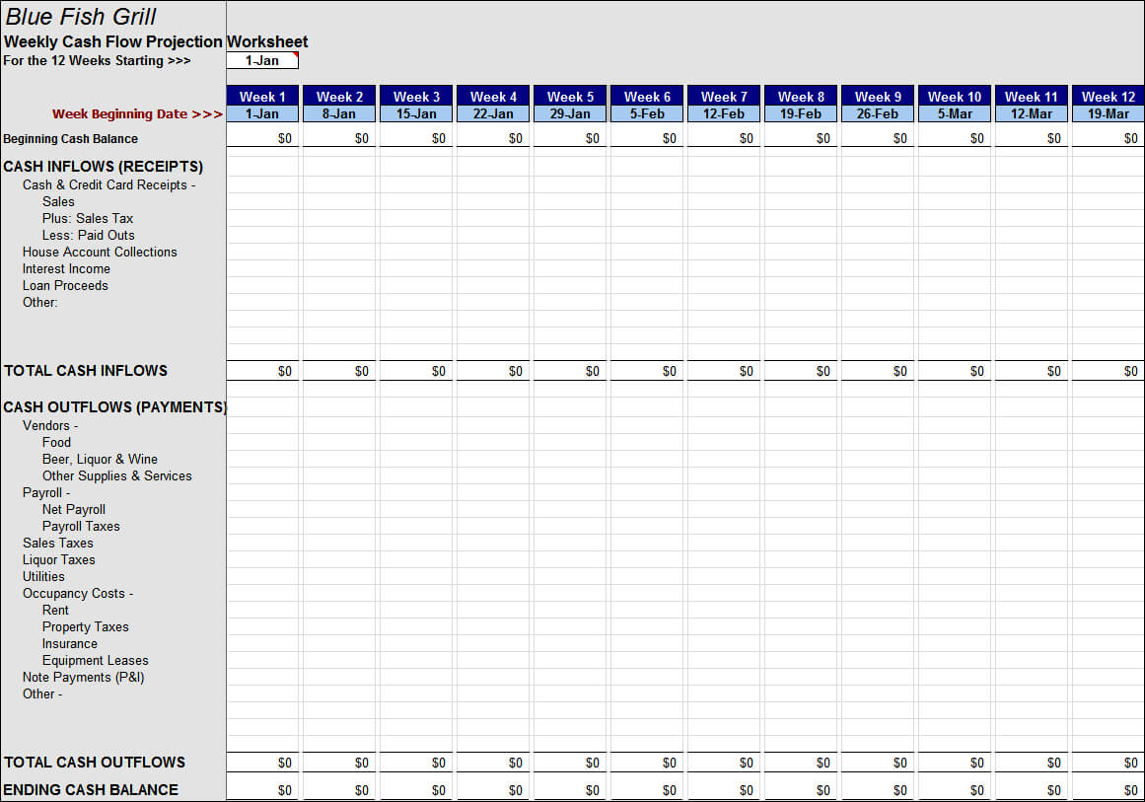Click the Week 9 column header
This screenshot has height=802, width=1145.
pos(878,97)
